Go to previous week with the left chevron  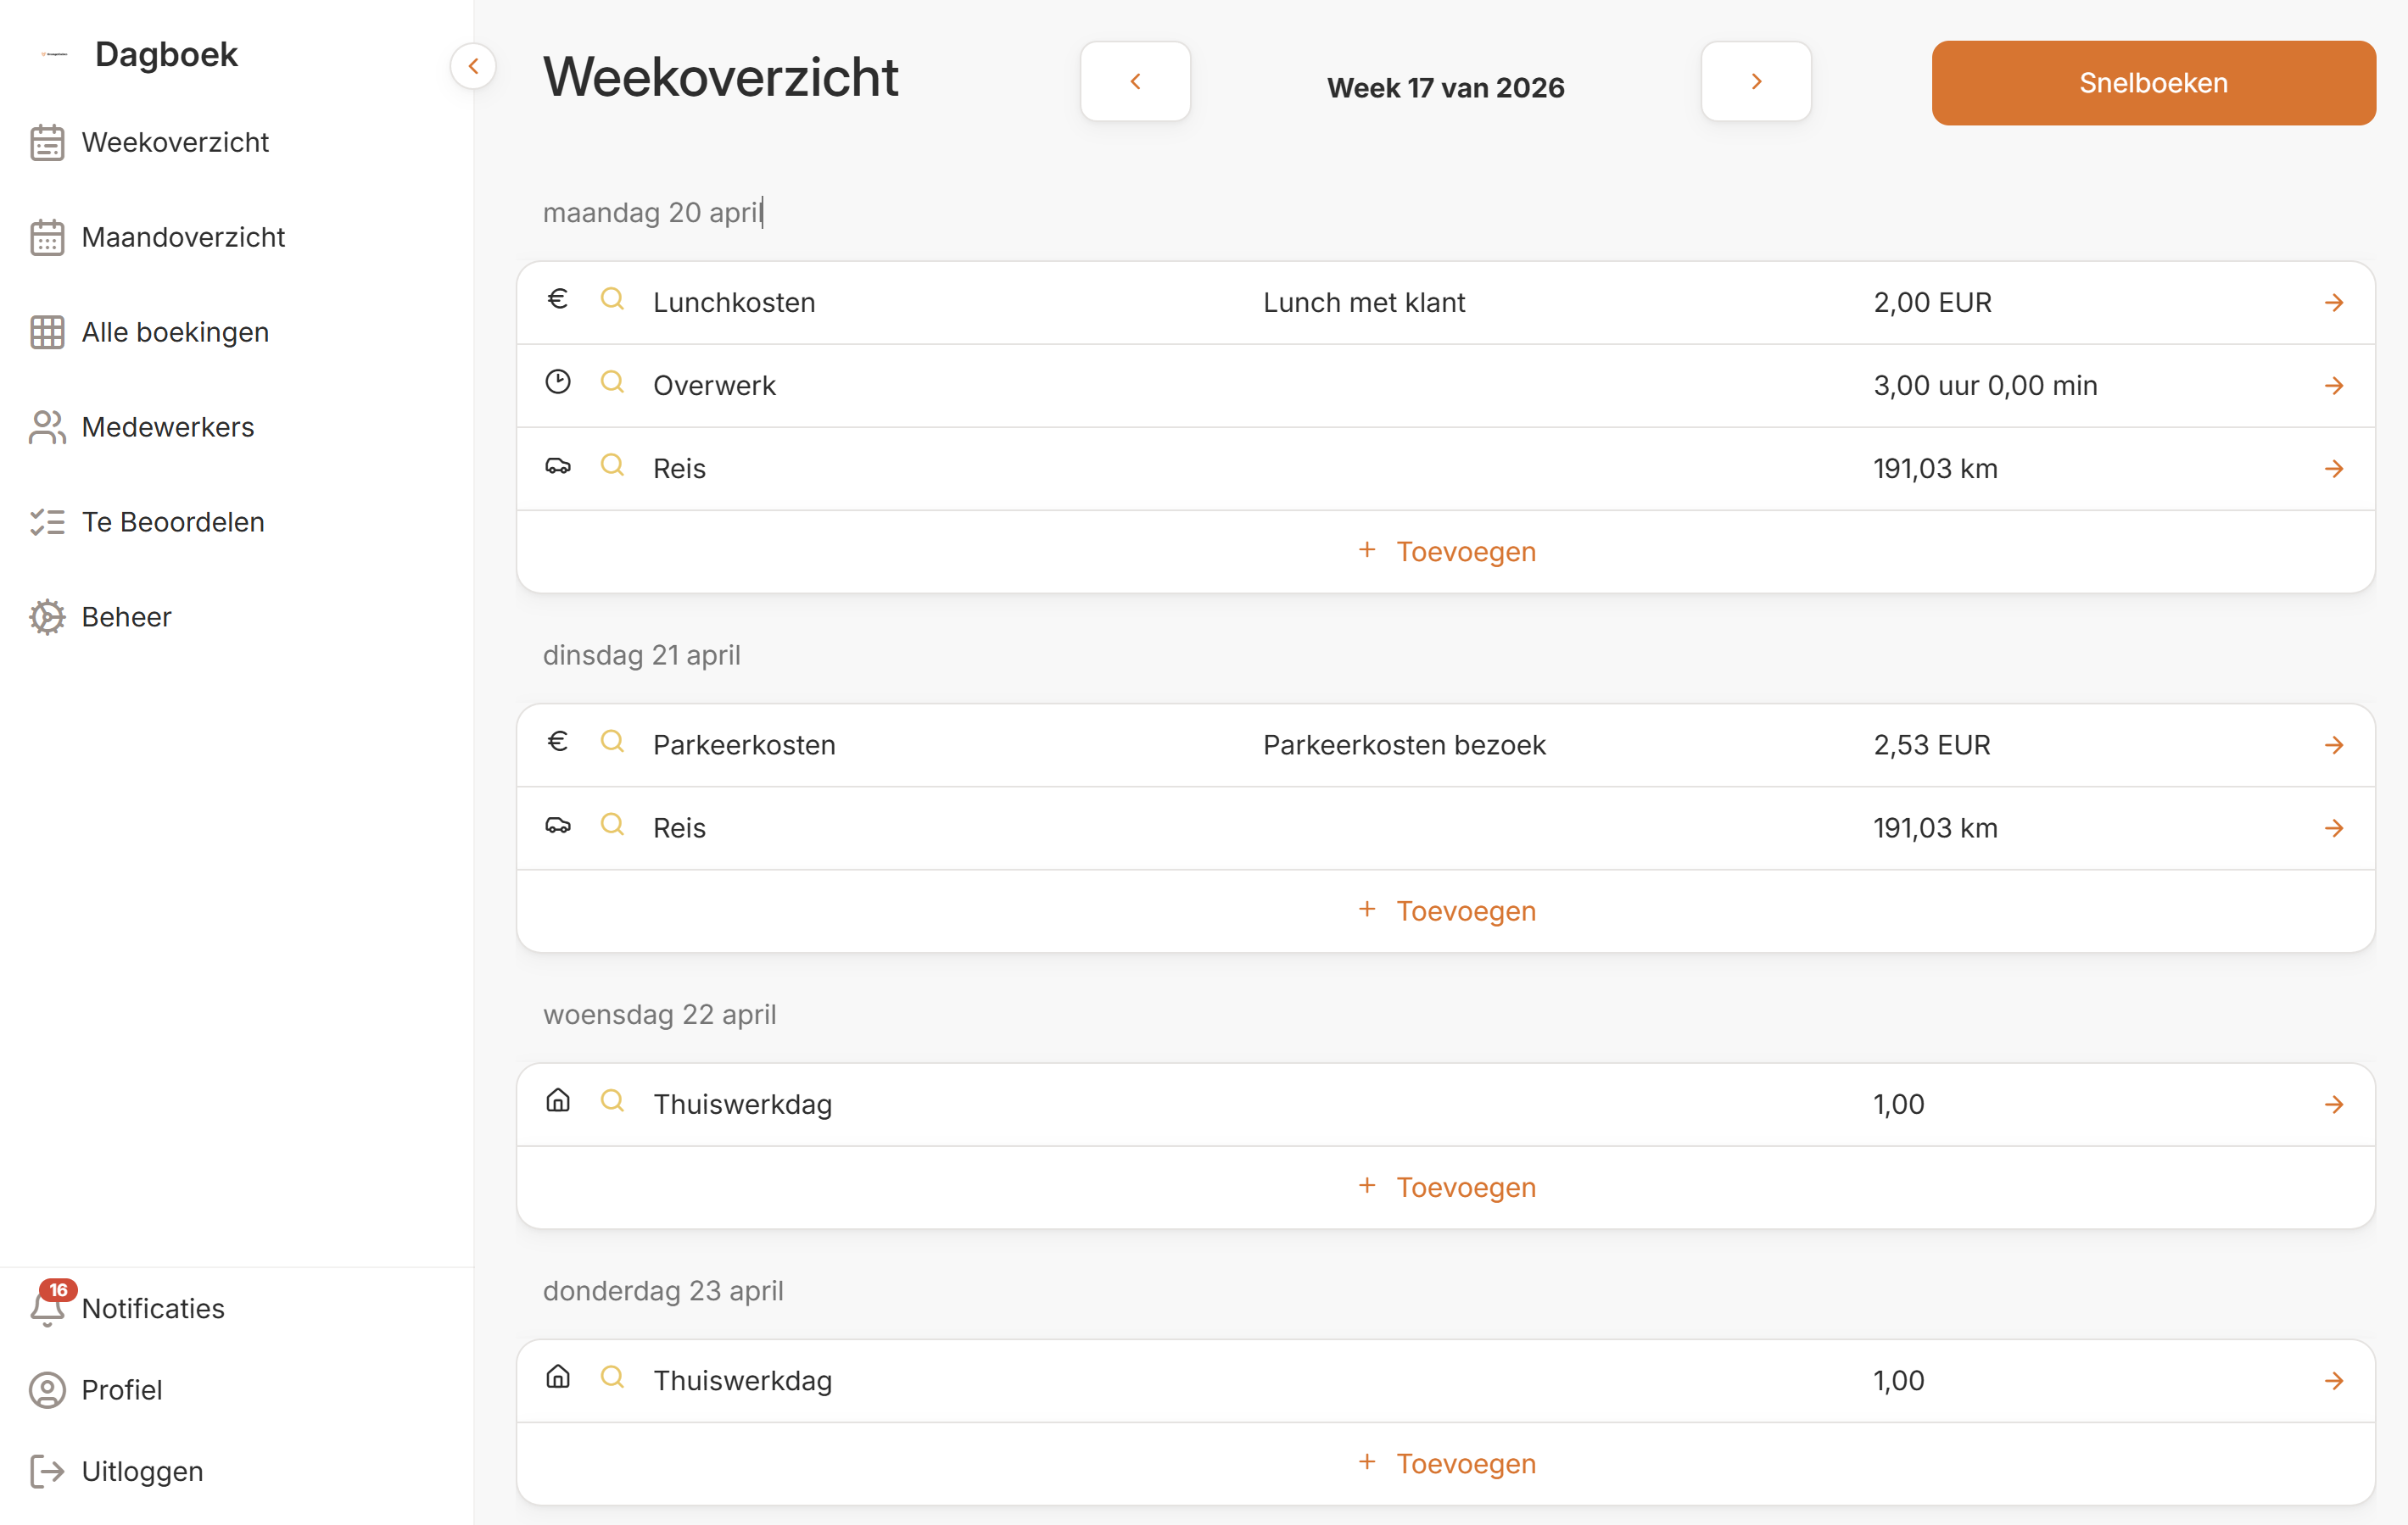[x=1135, y=82]
